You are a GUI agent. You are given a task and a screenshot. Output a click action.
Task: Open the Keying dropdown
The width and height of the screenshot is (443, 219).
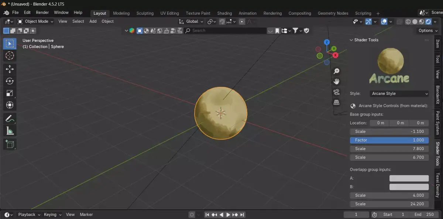(52, 215)
